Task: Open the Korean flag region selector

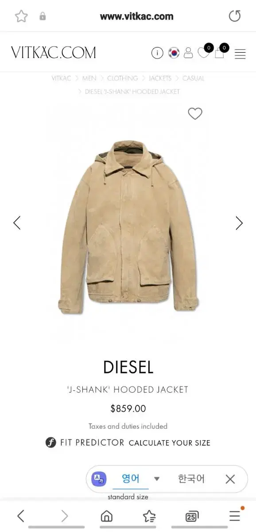Action: pyautogui.click(x=174, y=53)
